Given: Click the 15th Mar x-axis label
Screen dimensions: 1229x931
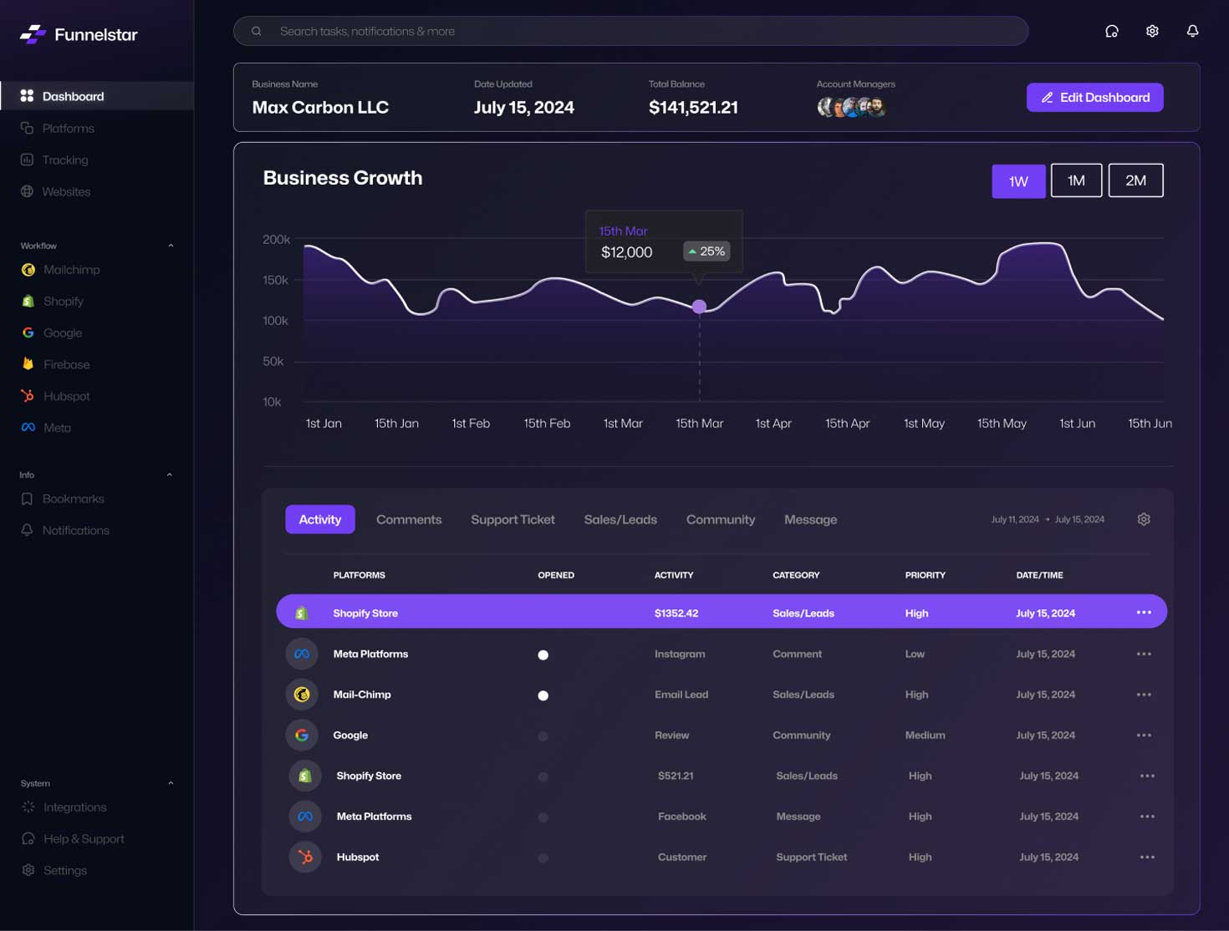Looking at the screenshot, I should (700, 424).
